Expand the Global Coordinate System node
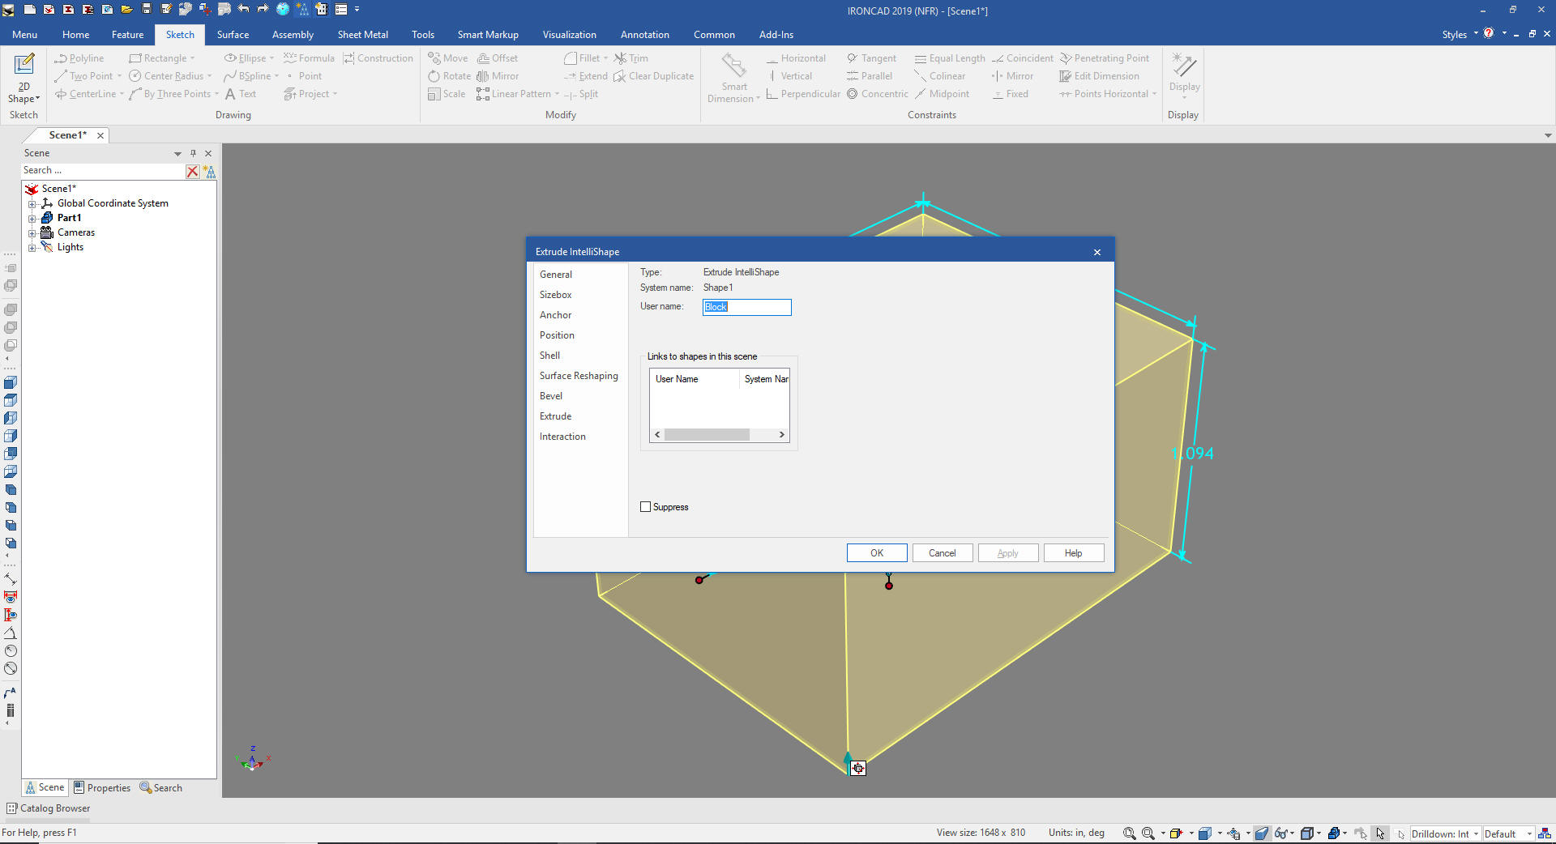The height and width of the screenshot is (844, 1556). [x=32, y=204]
